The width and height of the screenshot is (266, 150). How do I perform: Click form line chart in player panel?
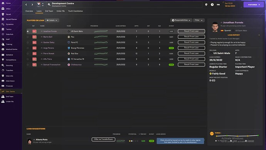tap(237, 136)
